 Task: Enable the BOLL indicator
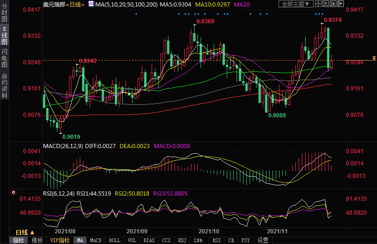114,240
